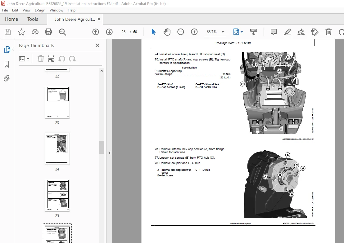Upload file to cloud icon
Viewport: 344px width, 243px height.
coord(35,32)
